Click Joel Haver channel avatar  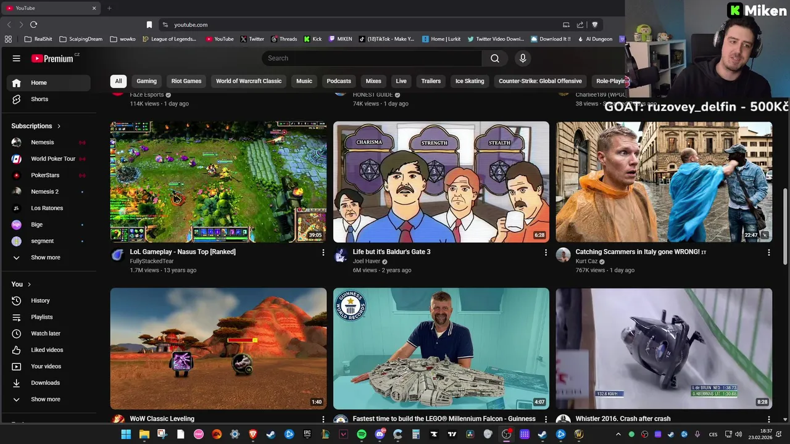click(x=341, y=255)
